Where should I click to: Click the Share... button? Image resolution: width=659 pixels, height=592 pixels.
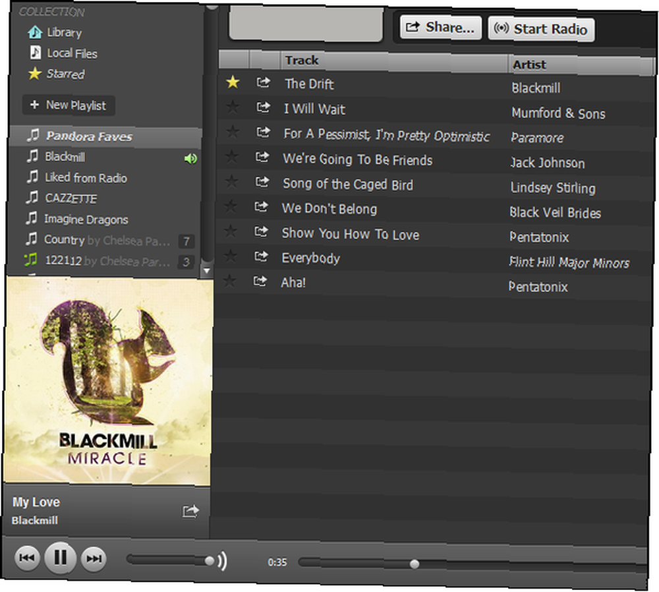[440, 28]
